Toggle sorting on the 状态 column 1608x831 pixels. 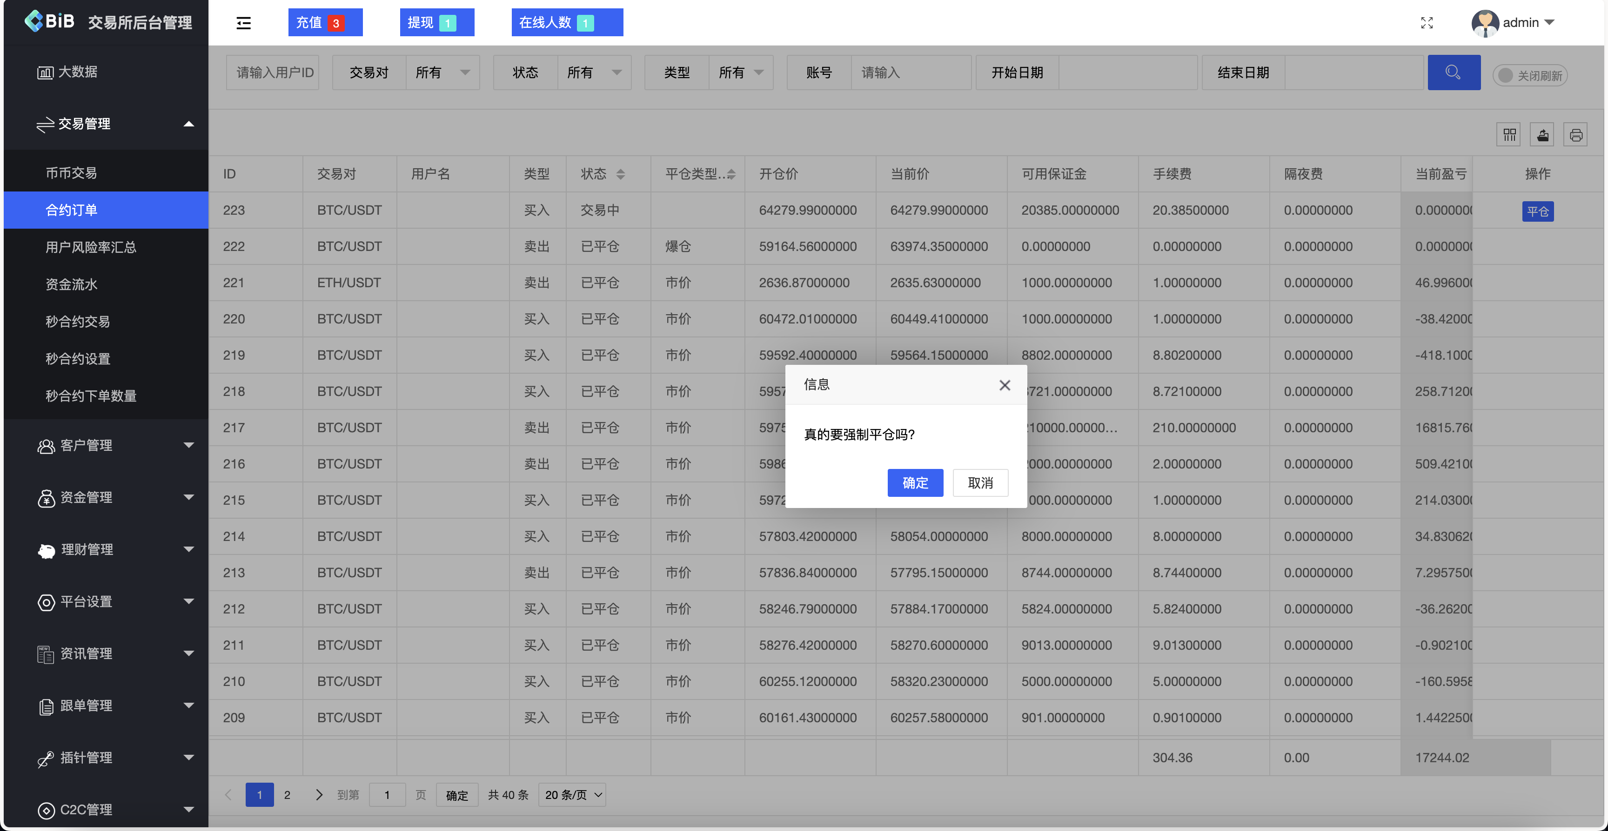coord(621,174)
